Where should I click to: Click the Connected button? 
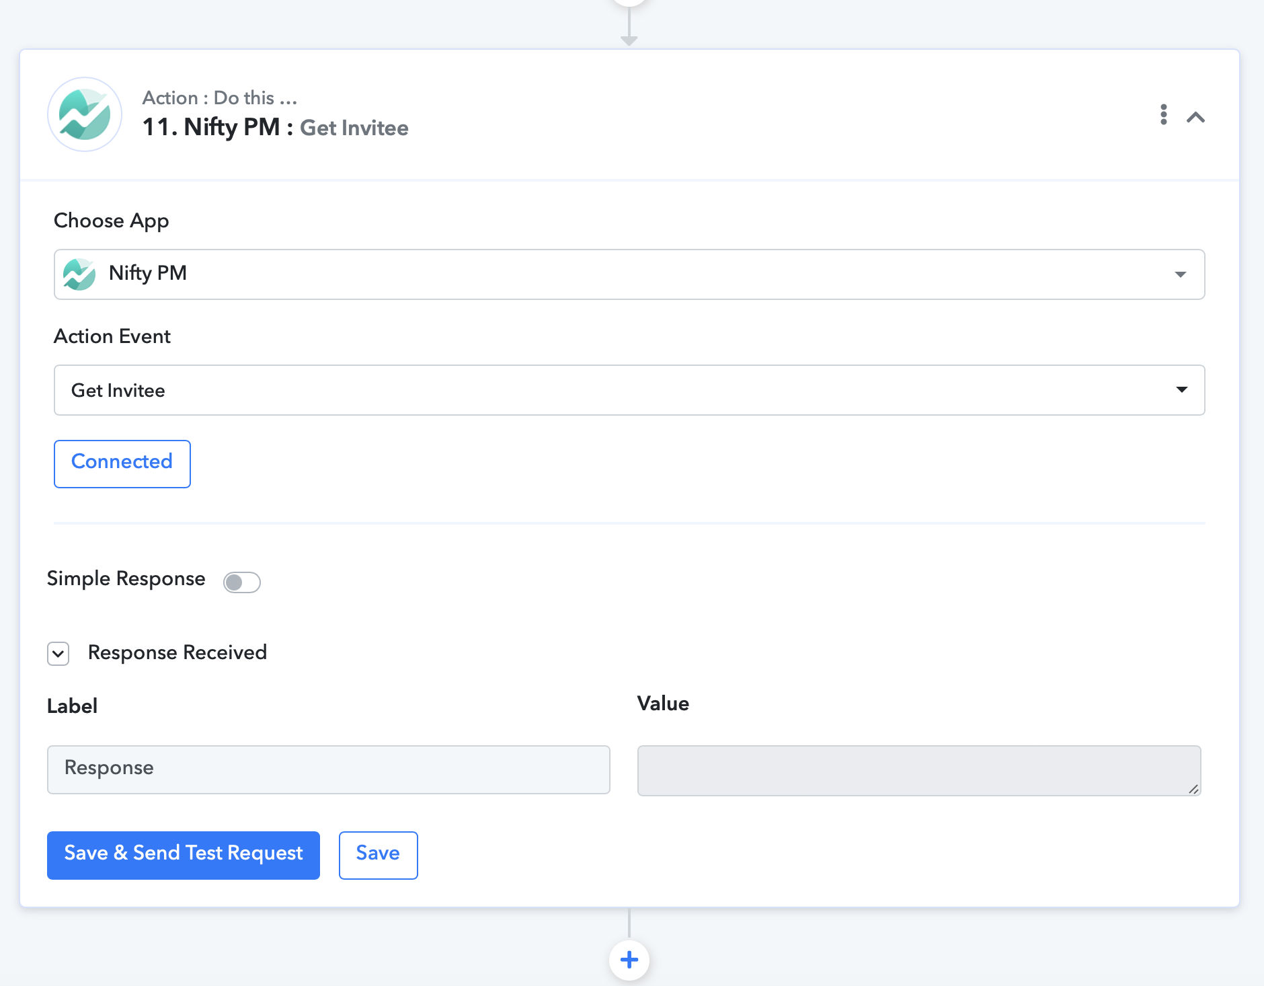(122, 463)
